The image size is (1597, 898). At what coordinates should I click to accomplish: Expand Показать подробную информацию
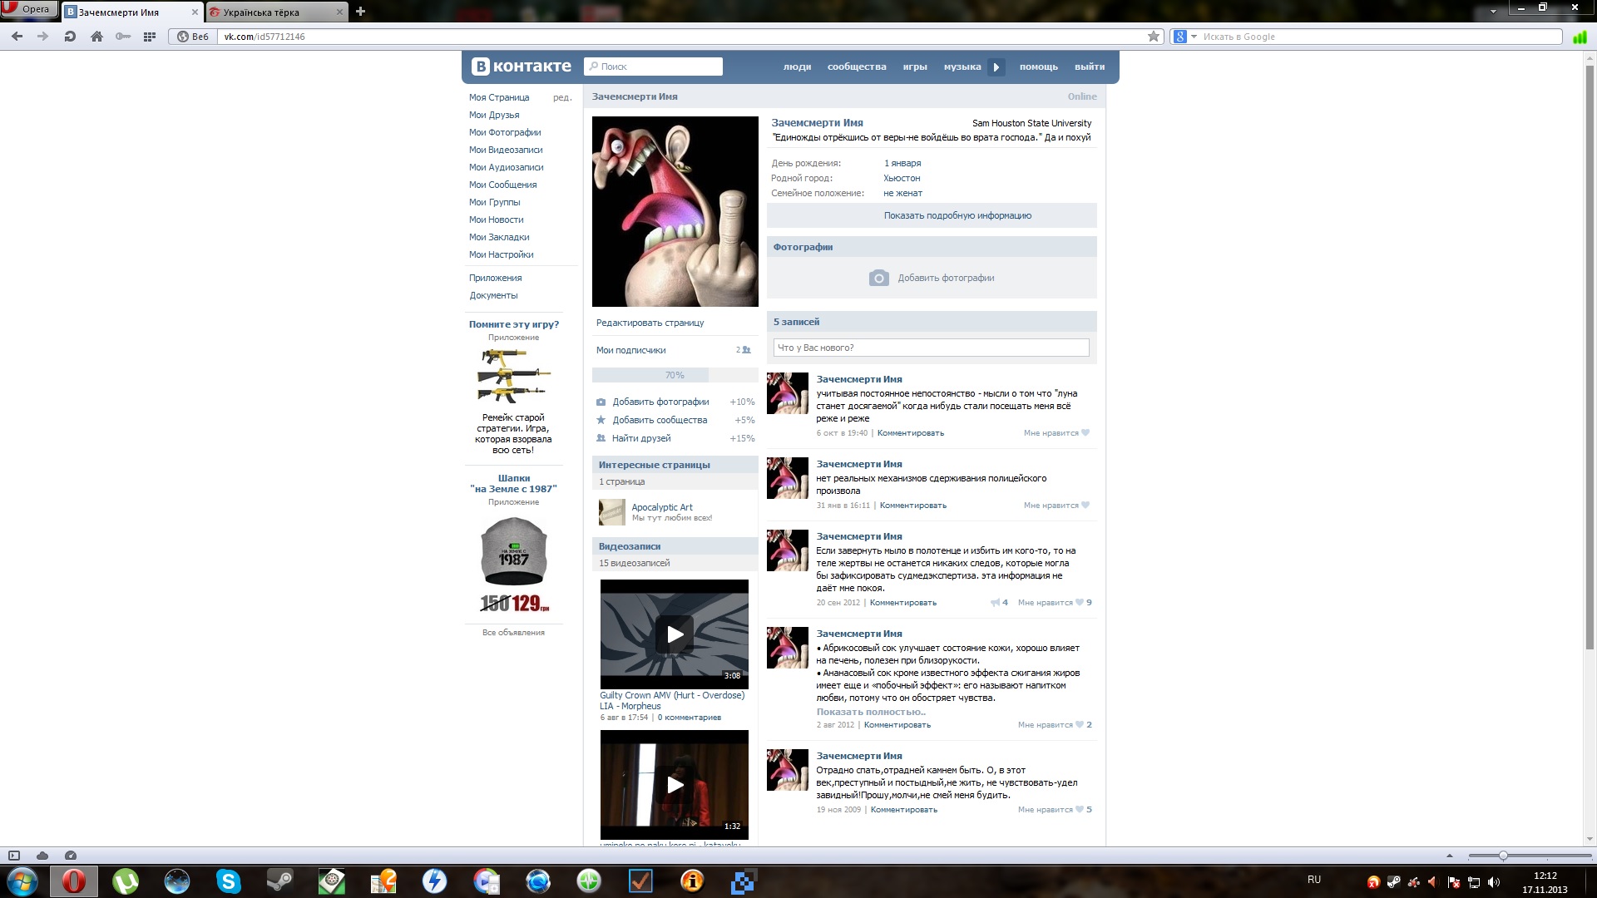pyautogui.click(x=957, y=215)
